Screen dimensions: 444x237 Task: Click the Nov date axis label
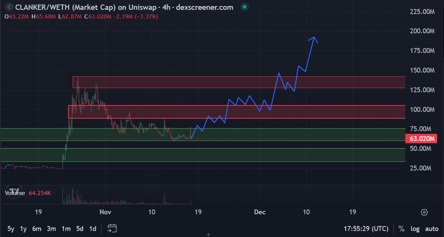click(105, 212)
